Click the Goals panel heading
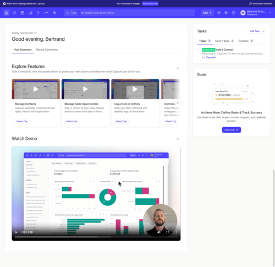Image resolution: width=275 pixels, height=267 pixels. (201, 74)
